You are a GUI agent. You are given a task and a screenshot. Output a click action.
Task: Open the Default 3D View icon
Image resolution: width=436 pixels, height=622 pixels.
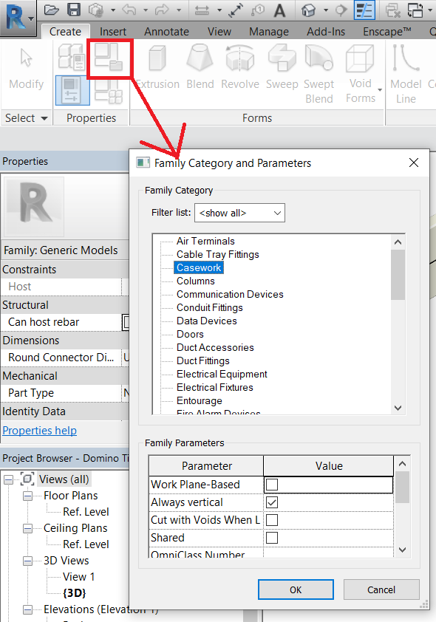[308, 10]
